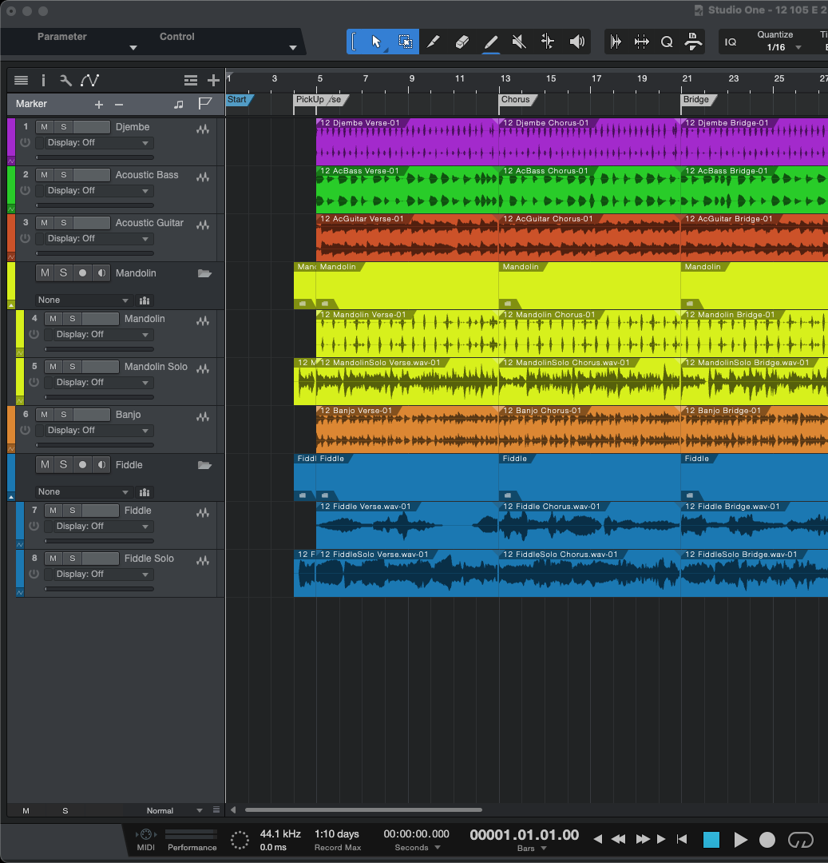This screenshot has width=828, height=863.
Task: Open the Normal track height dropdown
Action: [x=174, y=811]
